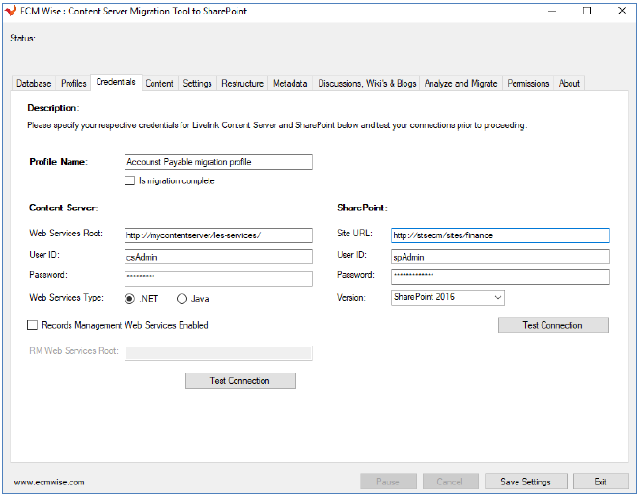Enable Records Management Web Services checkbox
The width and height of the screenshot is (641, 498).
34,325
